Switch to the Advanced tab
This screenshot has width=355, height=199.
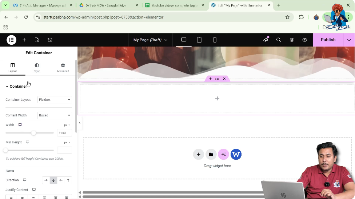[63, 68]
